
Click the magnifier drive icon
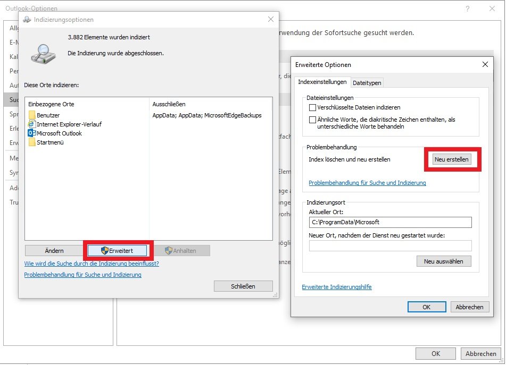click(x=43, y=54)
